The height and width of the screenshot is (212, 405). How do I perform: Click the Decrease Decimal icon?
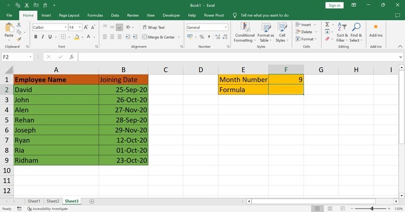coord(225,37)
